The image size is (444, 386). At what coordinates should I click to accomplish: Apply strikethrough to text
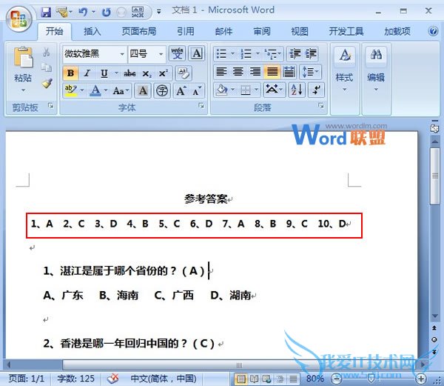point(129,73)
